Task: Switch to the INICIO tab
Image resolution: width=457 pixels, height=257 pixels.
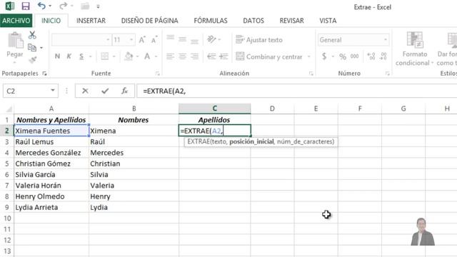Action: coord(51,21)
